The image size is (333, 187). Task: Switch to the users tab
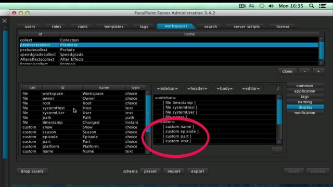(x=30, y=26)
